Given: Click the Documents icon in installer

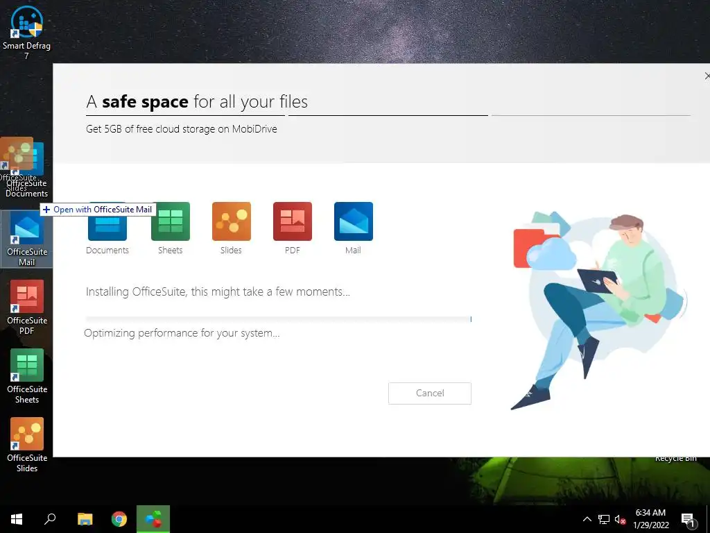Looking at the screenshot, I should [107, 226].
